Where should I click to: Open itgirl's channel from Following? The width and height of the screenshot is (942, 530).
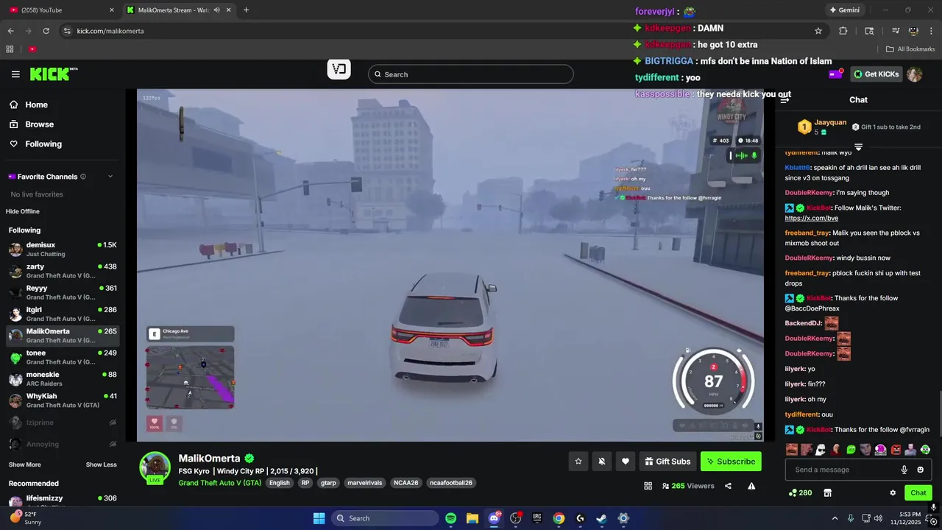pos(63,314)
